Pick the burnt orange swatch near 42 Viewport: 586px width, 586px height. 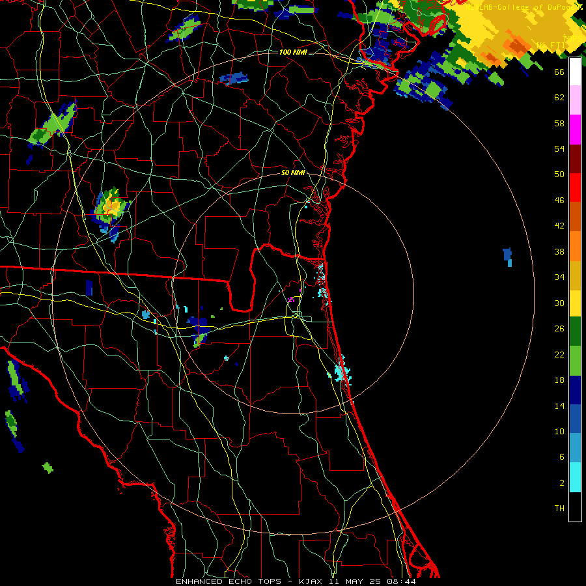(575, 216)
